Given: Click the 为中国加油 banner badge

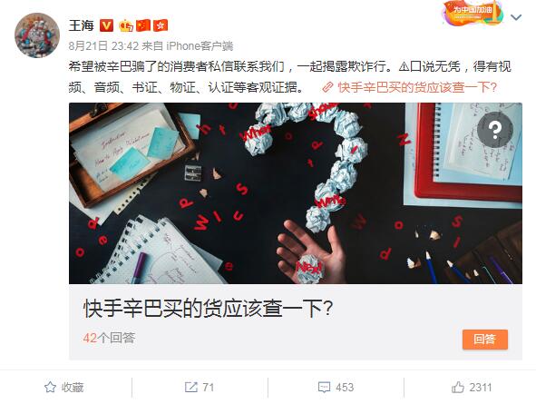Looking at the screenshot, I should [473, 14].
